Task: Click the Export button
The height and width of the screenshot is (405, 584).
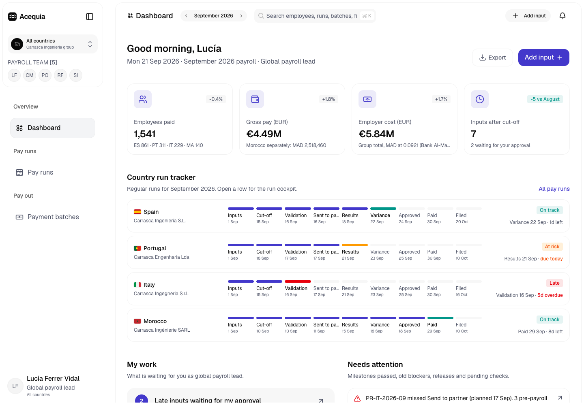Action: [x=493, y=58]
